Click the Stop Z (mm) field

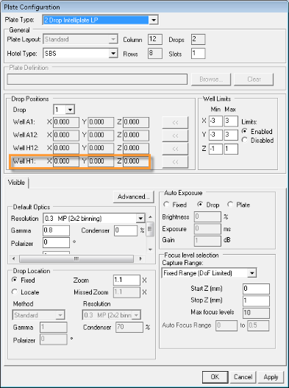click(x=256, y=301)
